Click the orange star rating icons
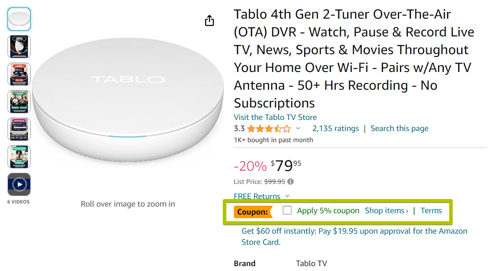The height and width of the screenshot is (271, 494). (x=269, y=128)
